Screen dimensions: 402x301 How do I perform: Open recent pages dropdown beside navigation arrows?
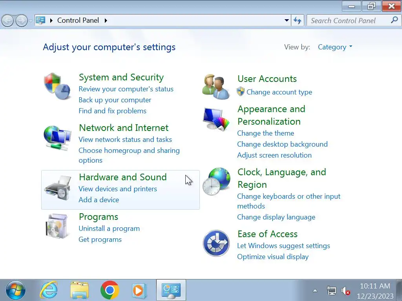(x=31, y=20)
